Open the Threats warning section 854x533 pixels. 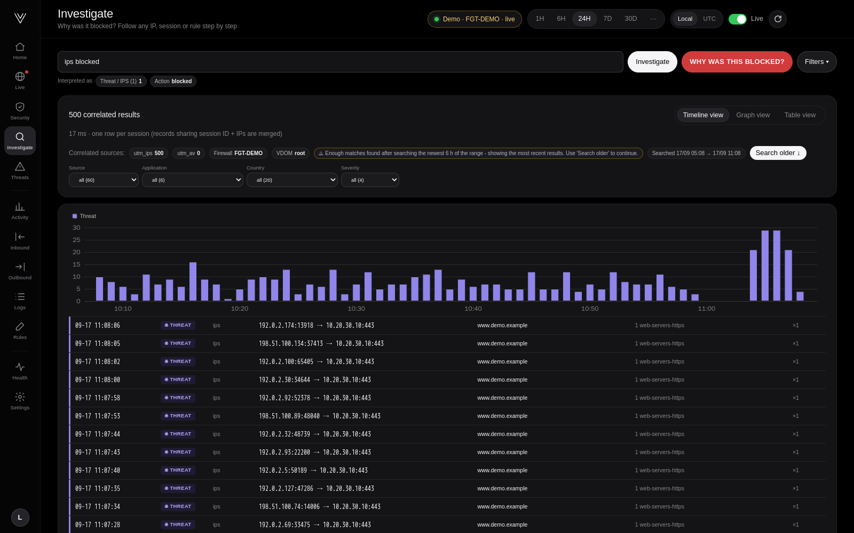point(20,171)
